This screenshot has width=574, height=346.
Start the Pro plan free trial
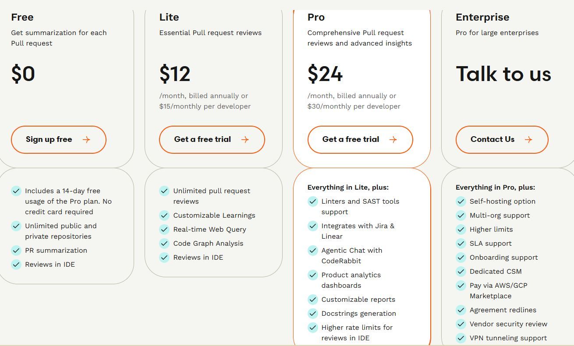360,140
